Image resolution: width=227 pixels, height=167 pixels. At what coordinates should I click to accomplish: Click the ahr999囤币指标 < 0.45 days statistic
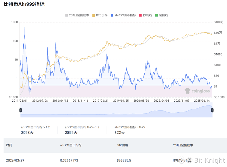120,133
